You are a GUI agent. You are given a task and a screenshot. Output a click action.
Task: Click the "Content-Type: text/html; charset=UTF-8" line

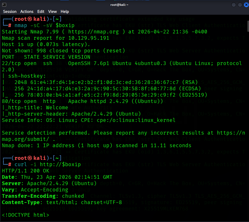coord(62,203)
